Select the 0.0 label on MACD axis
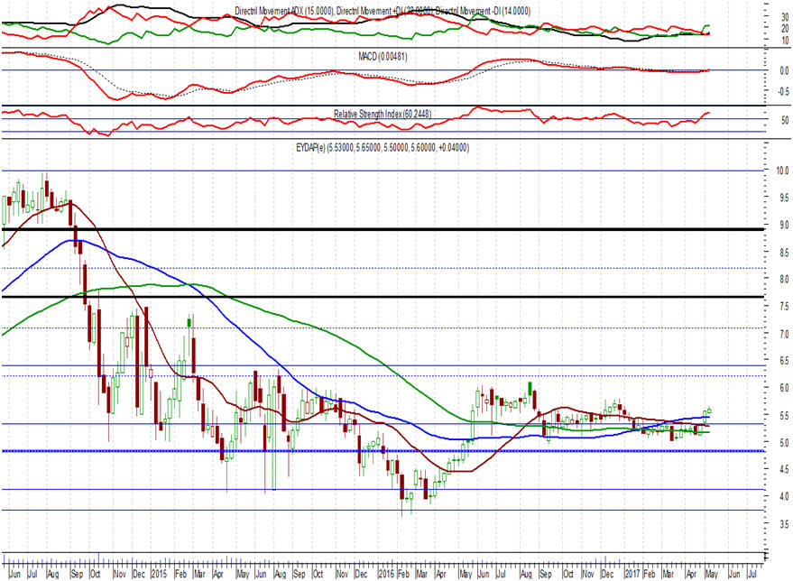The width and height of the screenshot is (793, 581). click(784, 70)
